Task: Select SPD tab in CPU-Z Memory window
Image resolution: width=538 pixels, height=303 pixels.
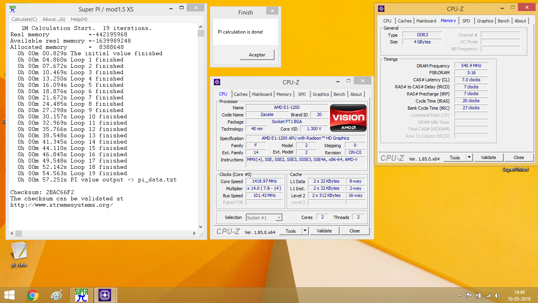Action: click(466, 21)
